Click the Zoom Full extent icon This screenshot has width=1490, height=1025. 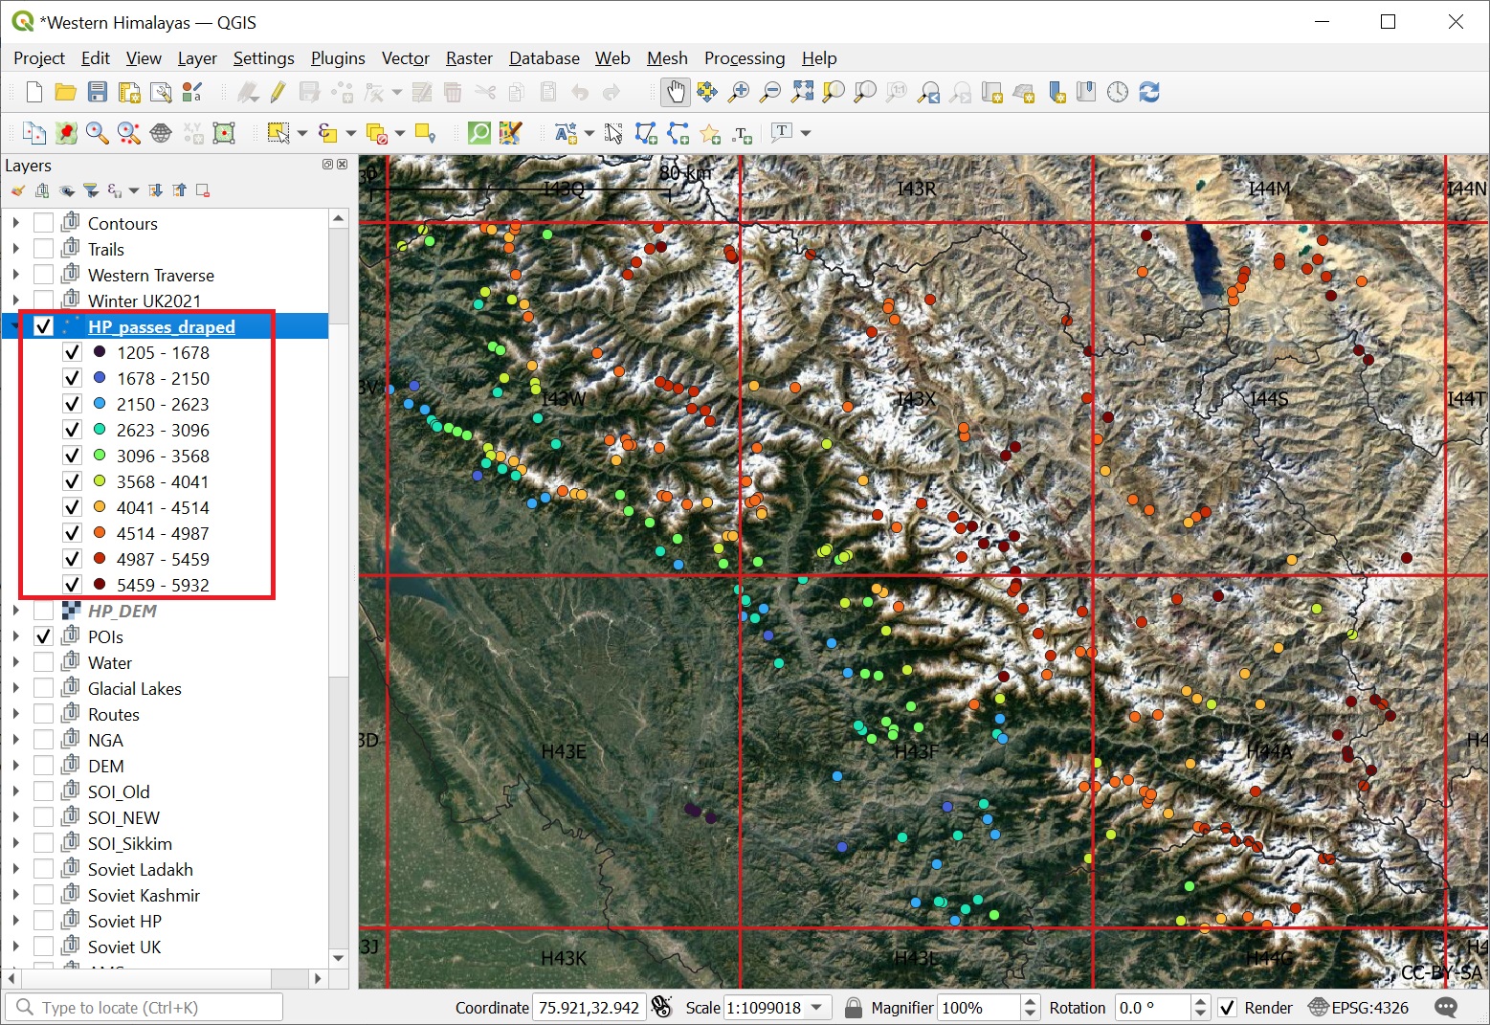tap(802, 92)
